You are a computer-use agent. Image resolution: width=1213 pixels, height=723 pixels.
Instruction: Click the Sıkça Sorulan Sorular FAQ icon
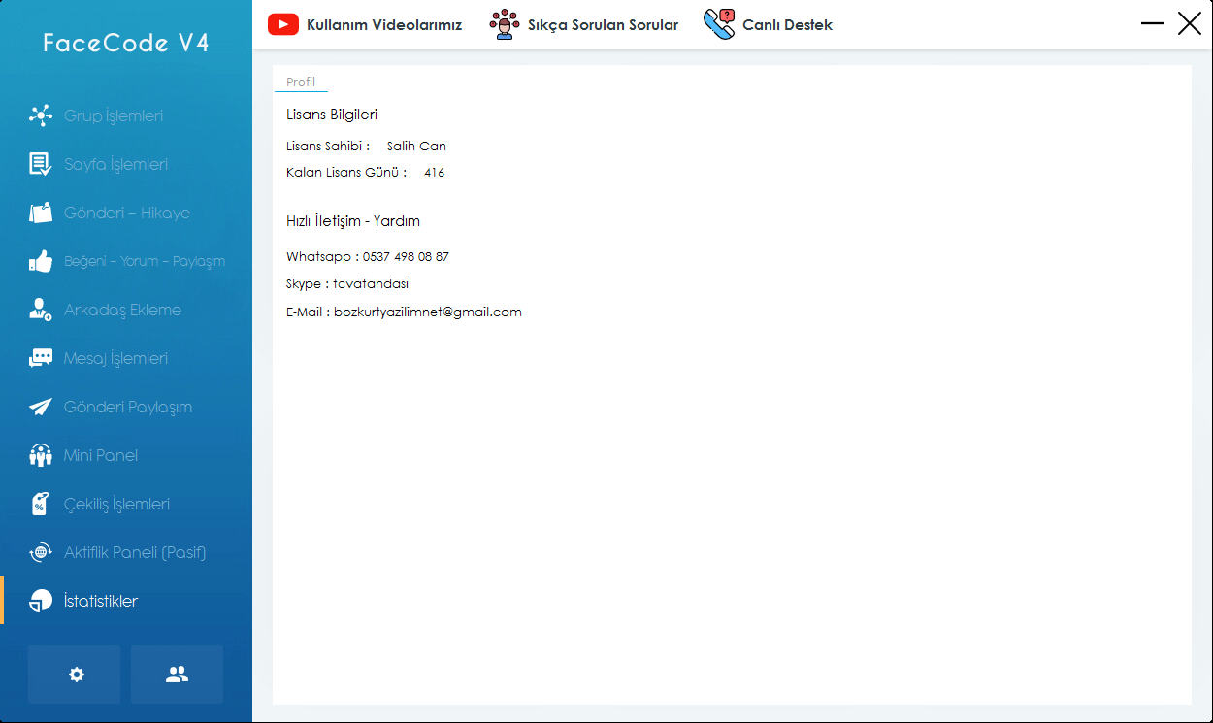(504, 24)
